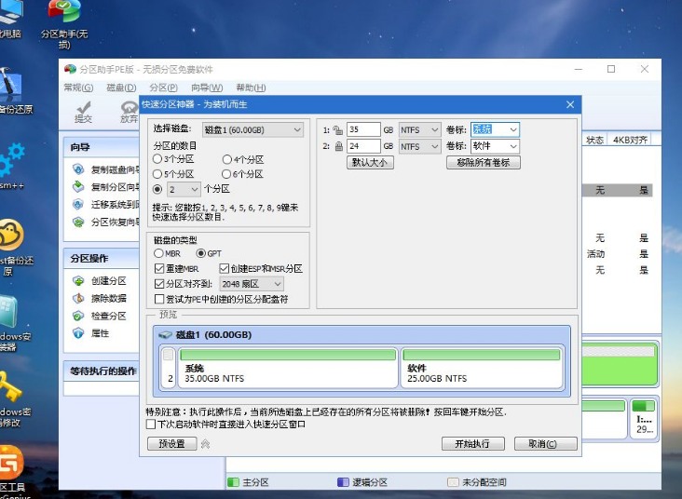Click the 提交 (commit) toolbar icon
Image resolution: width=682 pixels, height=499 pixels.
[83, 111]
